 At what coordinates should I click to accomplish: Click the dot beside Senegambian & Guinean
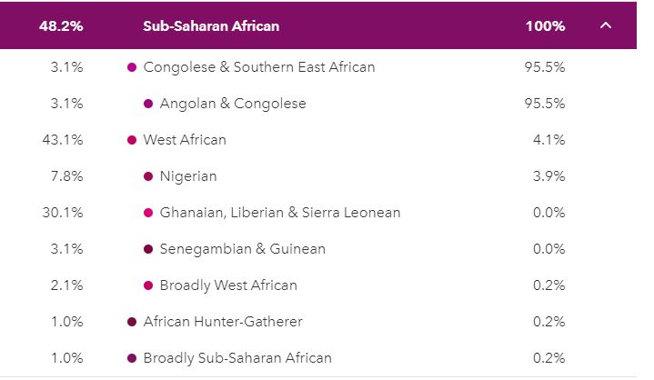click(148, 249)
